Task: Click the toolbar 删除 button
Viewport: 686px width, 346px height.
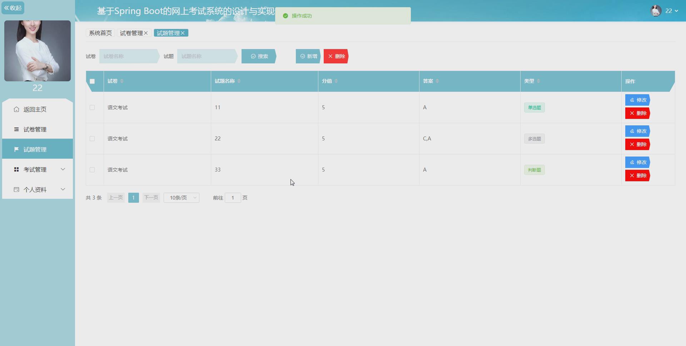Action: tap(336, 56)
